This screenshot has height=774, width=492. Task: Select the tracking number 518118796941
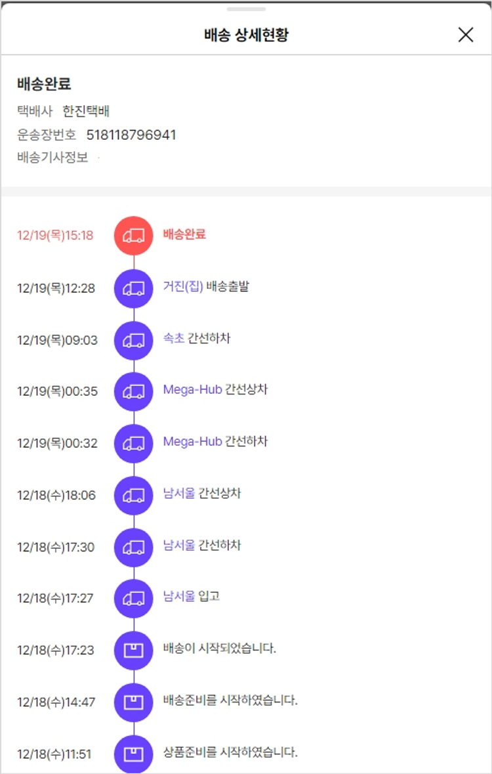pyautogui.click(x=131, y=135)
